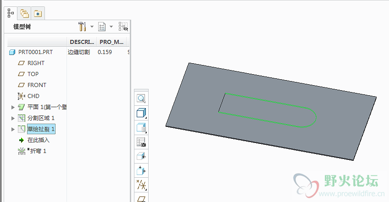Select the TOP datum plane
Image resolution: width=389 pixels, height=202 pixels.
[33, 74]
